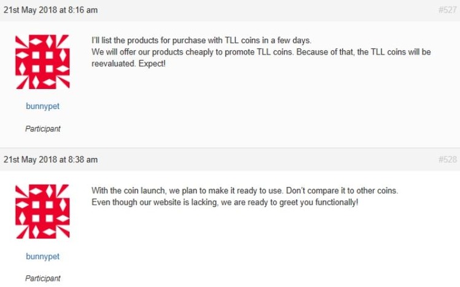Click the Participant role label in post #528
The width and height of the screenshot is (460, 287).
point(43,278)
